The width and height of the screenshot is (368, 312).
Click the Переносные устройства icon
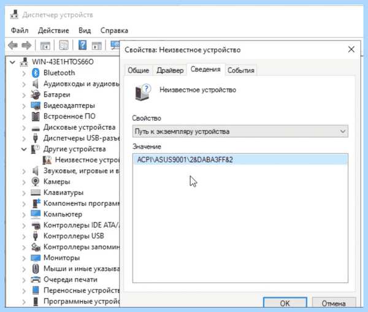tap(36, 291)
